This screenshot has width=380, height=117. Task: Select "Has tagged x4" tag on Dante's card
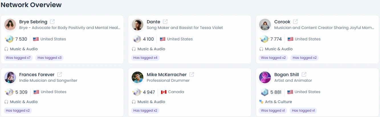click(145, 58)
